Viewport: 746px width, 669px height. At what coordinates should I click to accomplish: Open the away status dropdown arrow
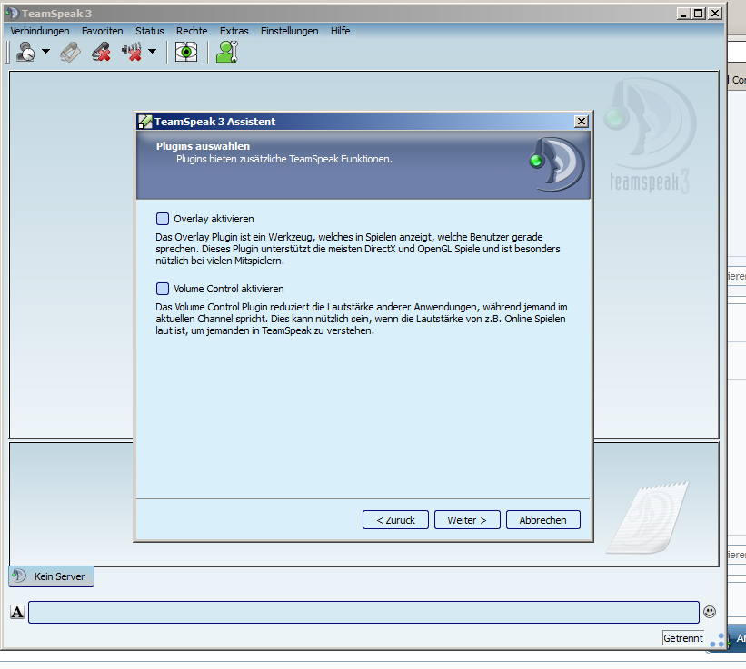(46, 52)
